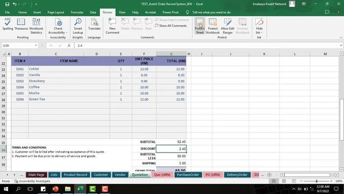The width and height of the screenshot is (344, 194).
Task: Open the Customer sheet tab
Action: coord(101,175)
